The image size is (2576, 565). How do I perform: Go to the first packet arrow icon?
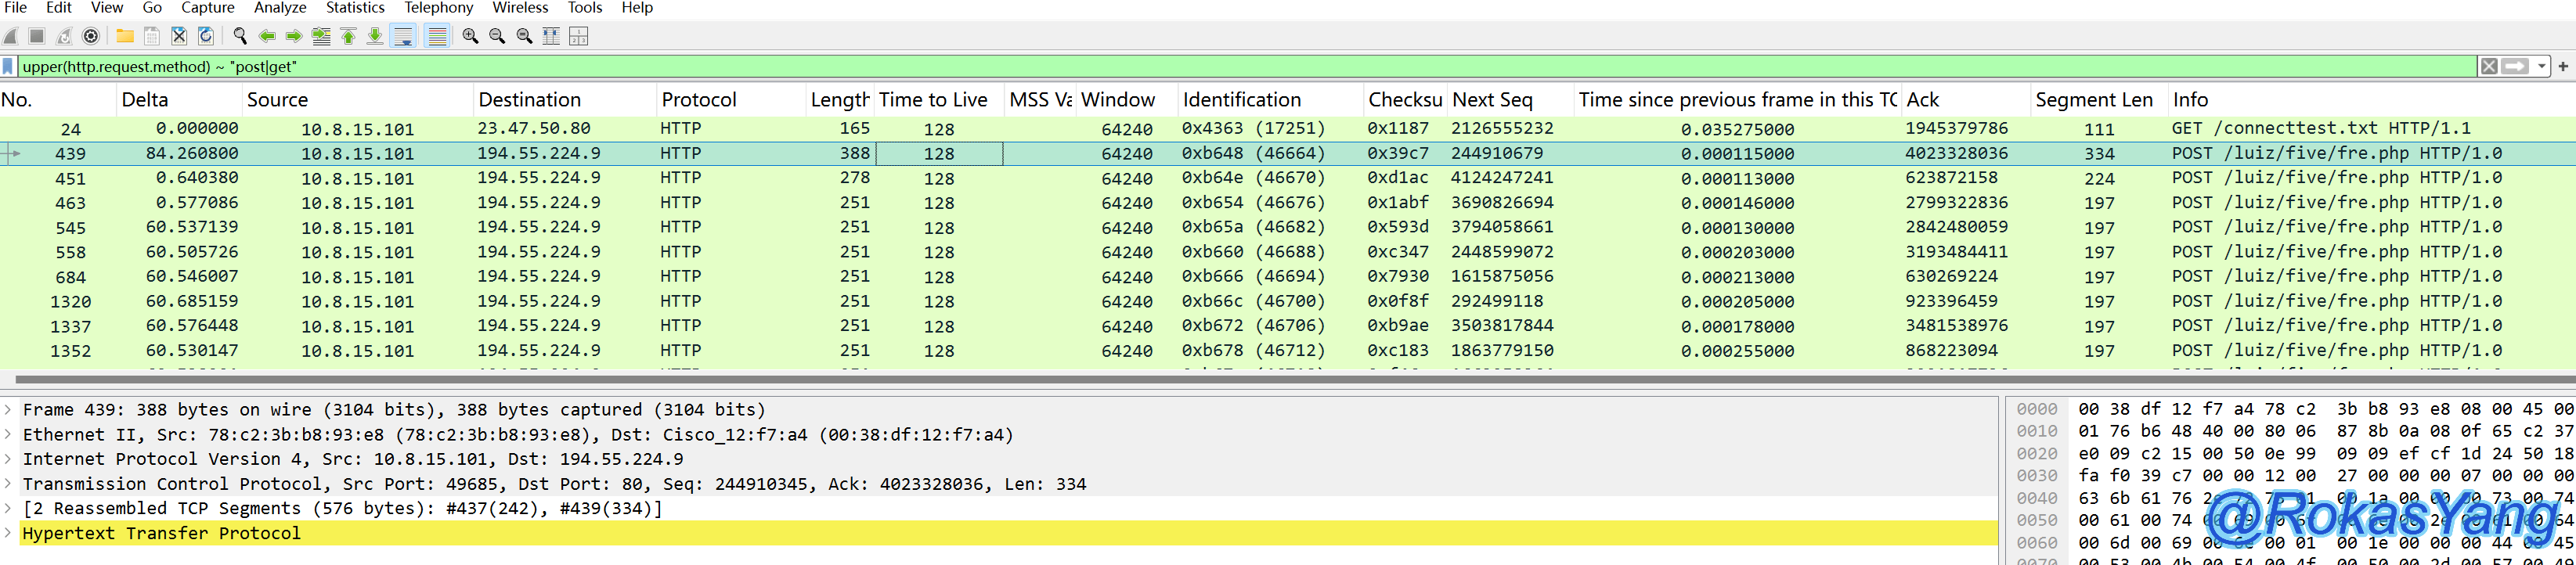348,36
